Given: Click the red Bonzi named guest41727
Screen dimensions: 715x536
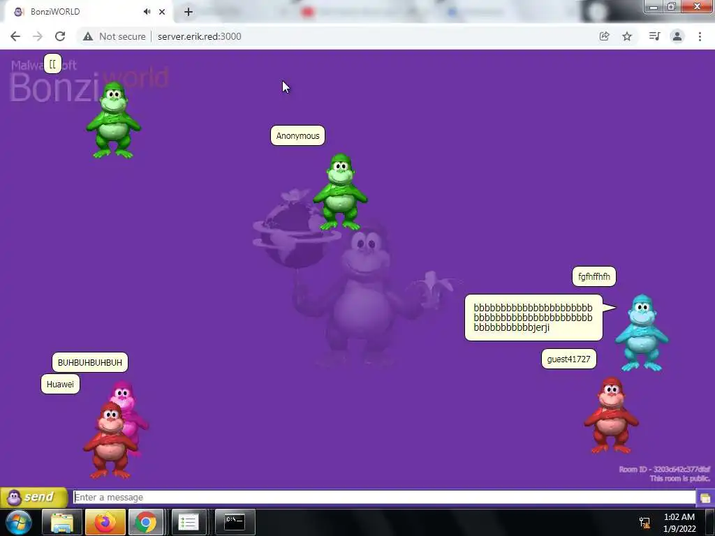Looking at the screenshot, I should click(612, 415).
